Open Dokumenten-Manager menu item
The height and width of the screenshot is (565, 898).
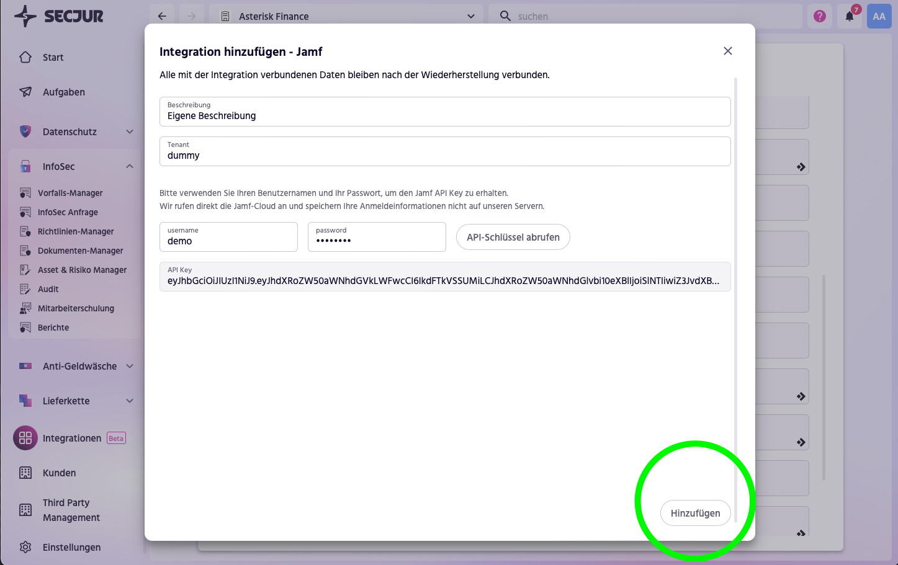81,251
